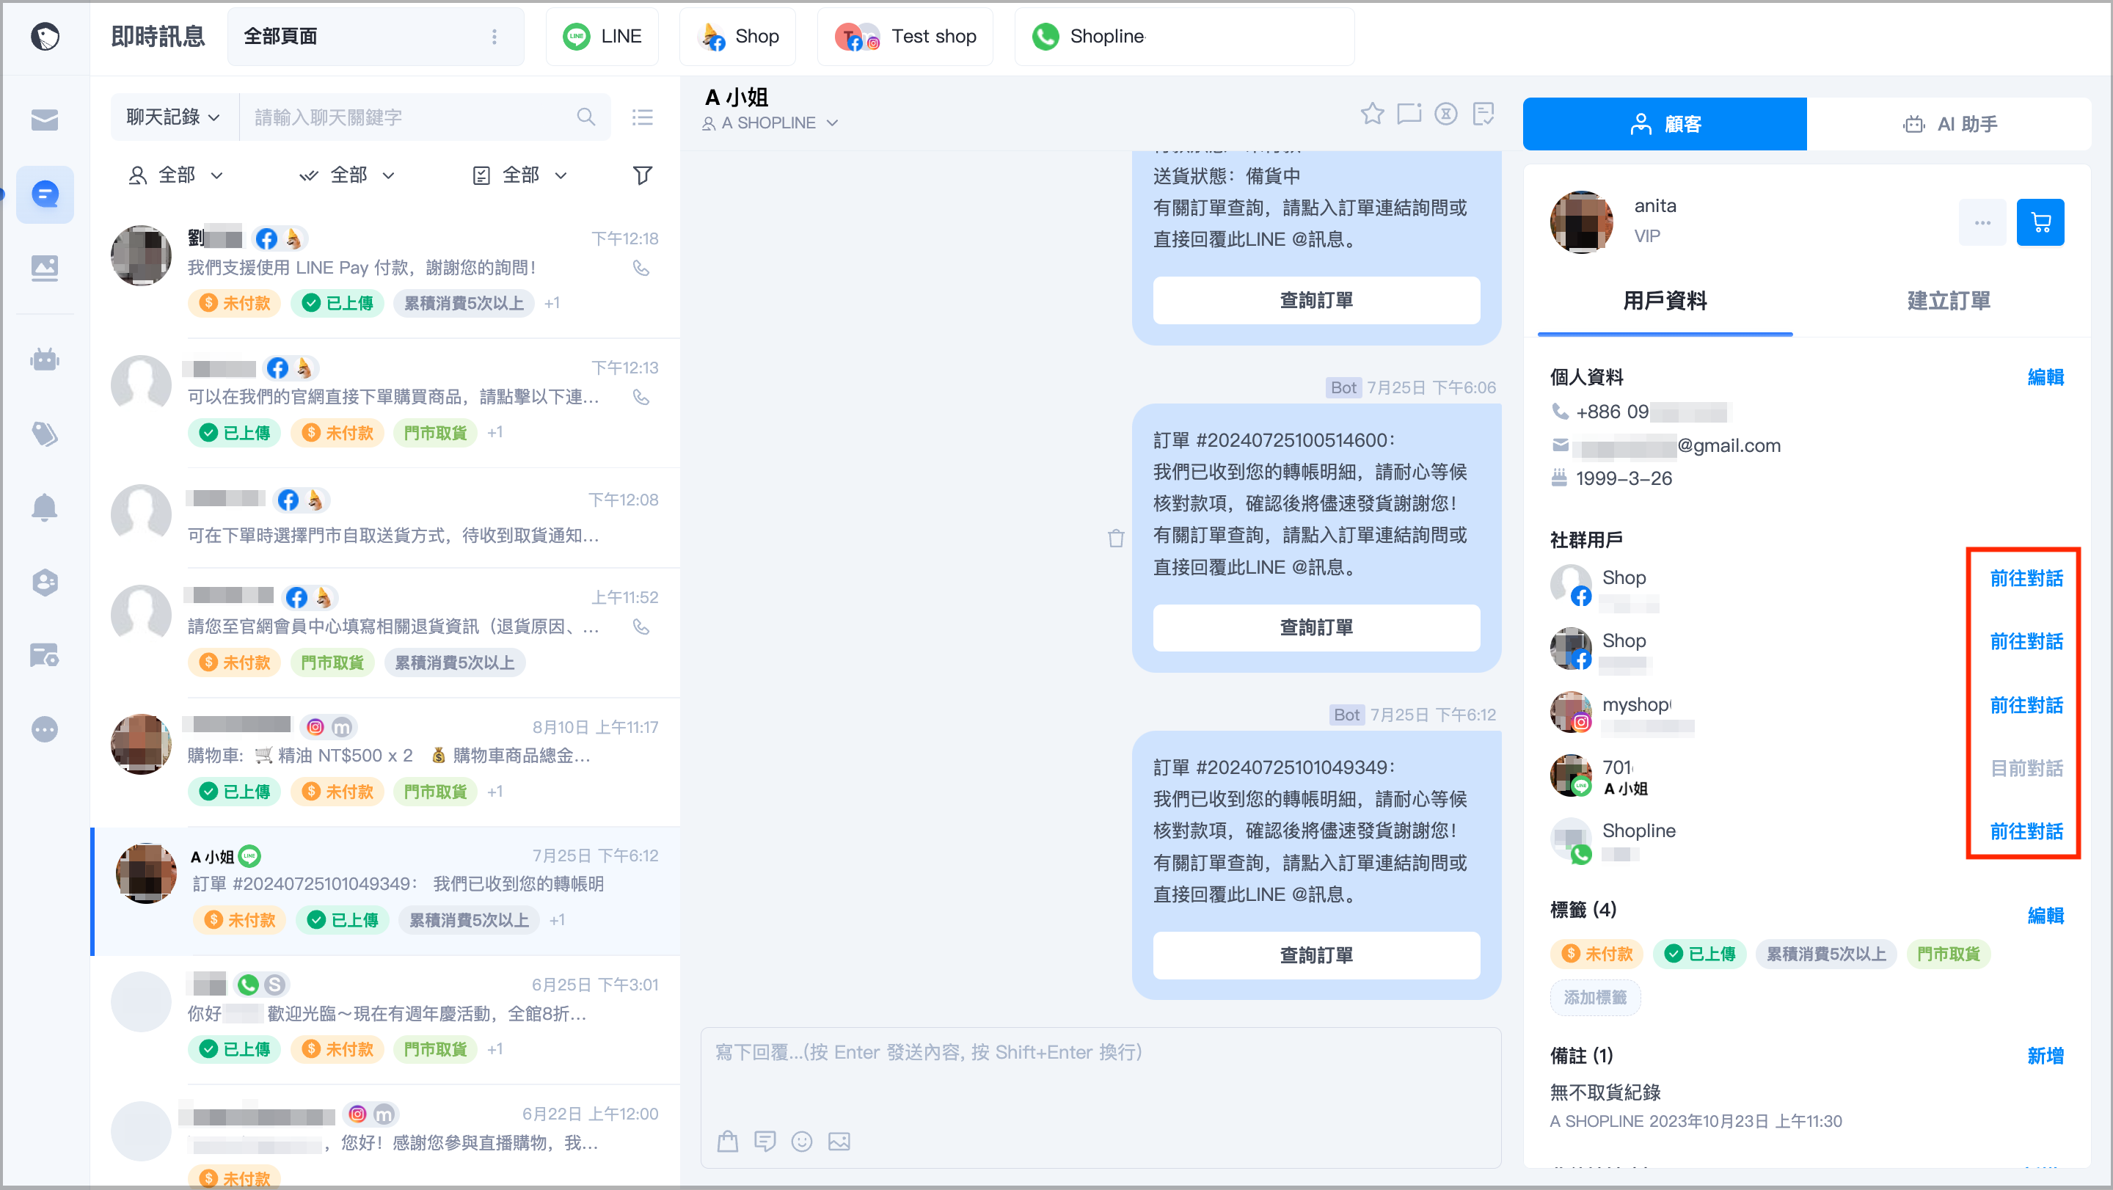2113x1190 pixels.
Task: Click 查詢訂單 under order #20240725100514600
Action: [x=1315, y=627]
